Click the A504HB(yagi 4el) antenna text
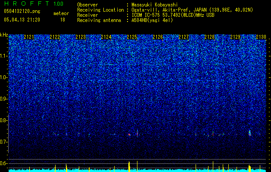 point(152,20)
